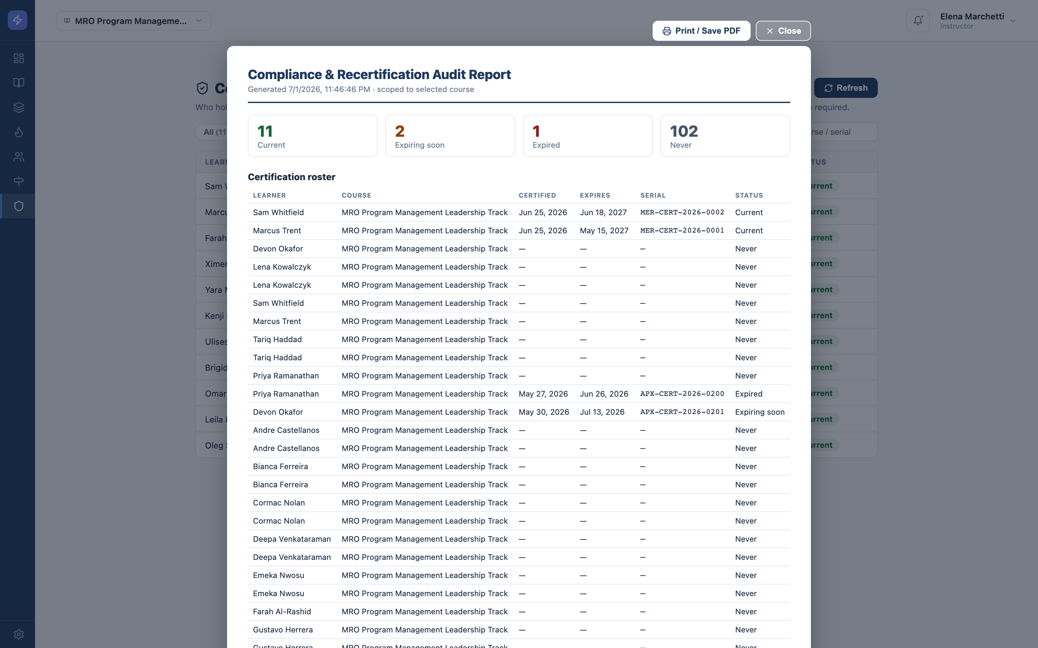Click the STATUS column header in roster
This screenshot has height=648, width=1038.
749,195
